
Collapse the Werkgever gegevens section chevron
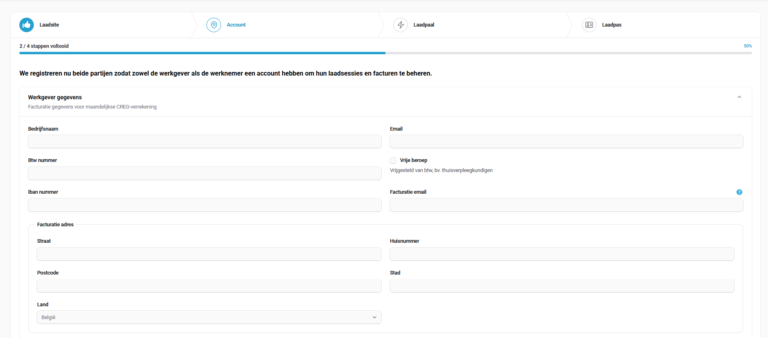739,97
